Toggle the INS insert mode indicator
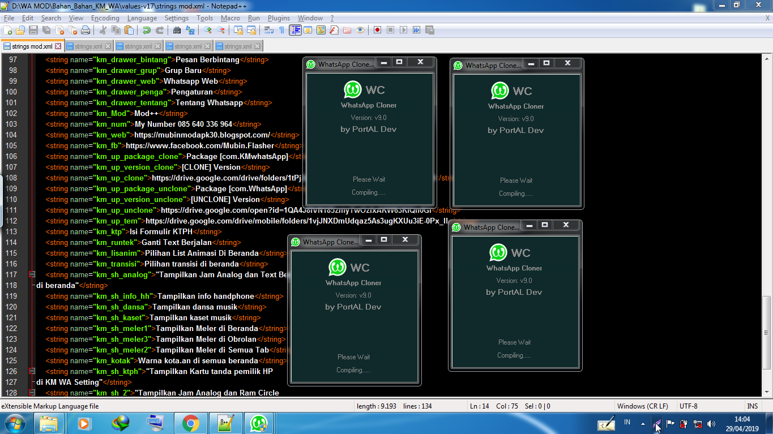 coord(753,406)
